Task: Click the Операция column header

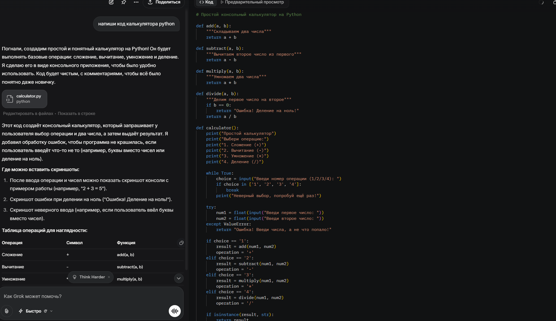Action: click(12, 243)
